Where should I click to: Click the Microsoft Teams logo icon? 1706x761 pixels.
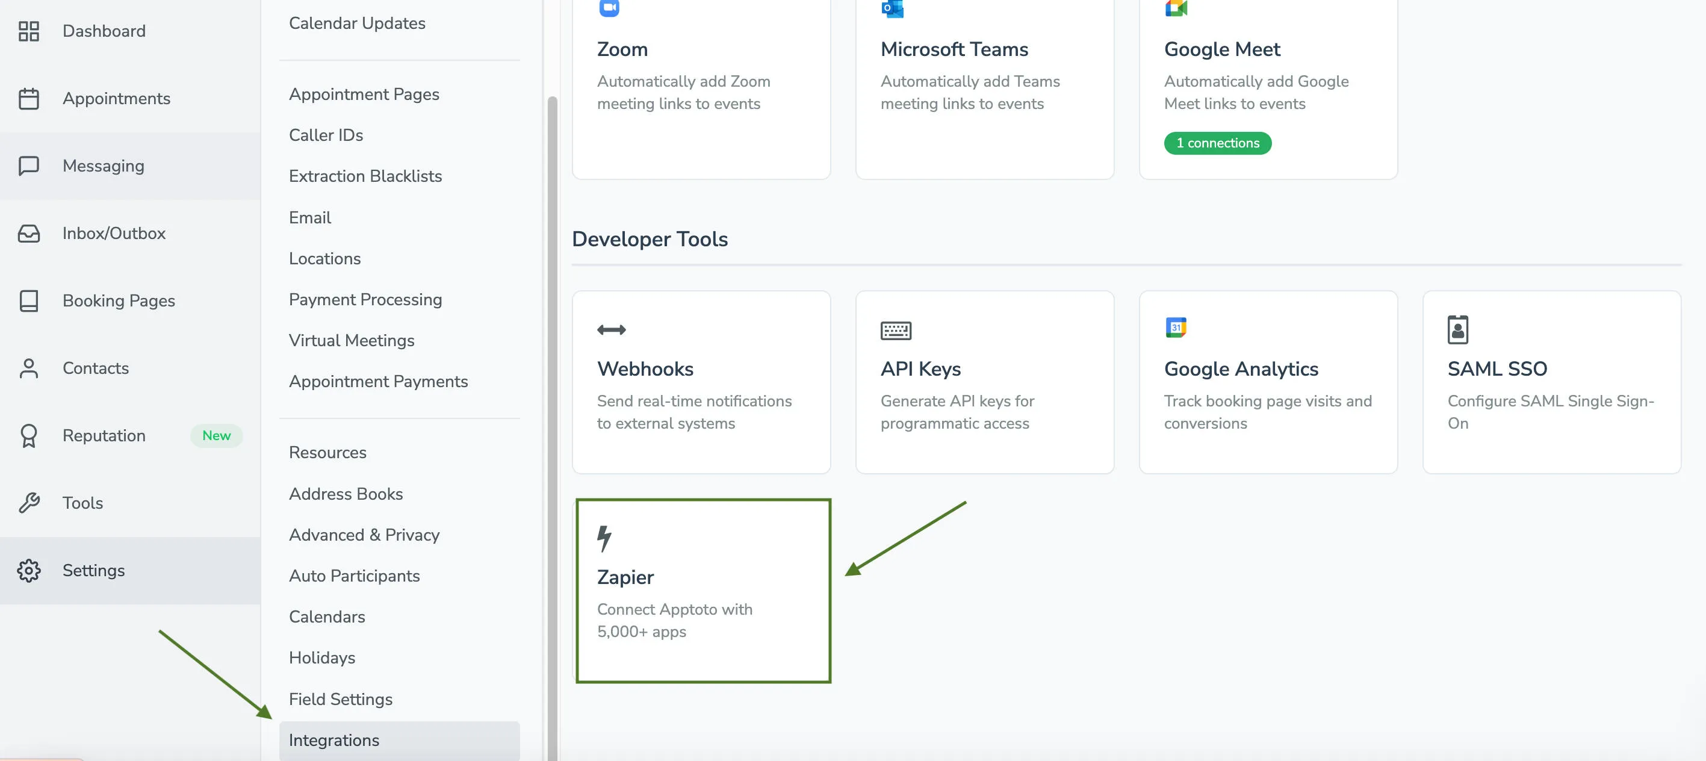click(x=892, y=8)
